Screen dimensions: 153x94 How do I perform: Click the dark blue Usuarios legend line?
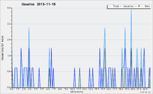[121, 6]
